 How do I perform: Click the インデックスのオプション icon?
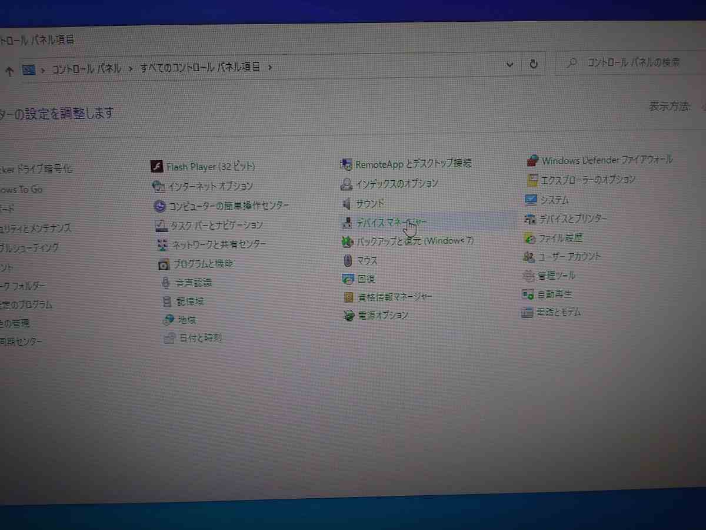(347, 184)
